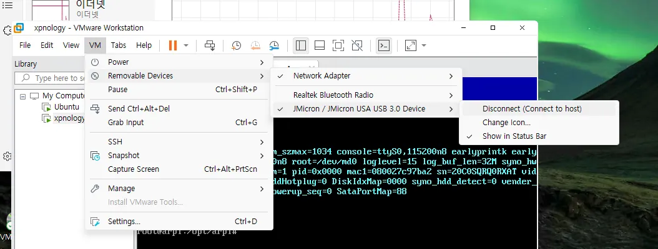
Task: Expand the Power submenu
Action: click(x=179, y=62)
